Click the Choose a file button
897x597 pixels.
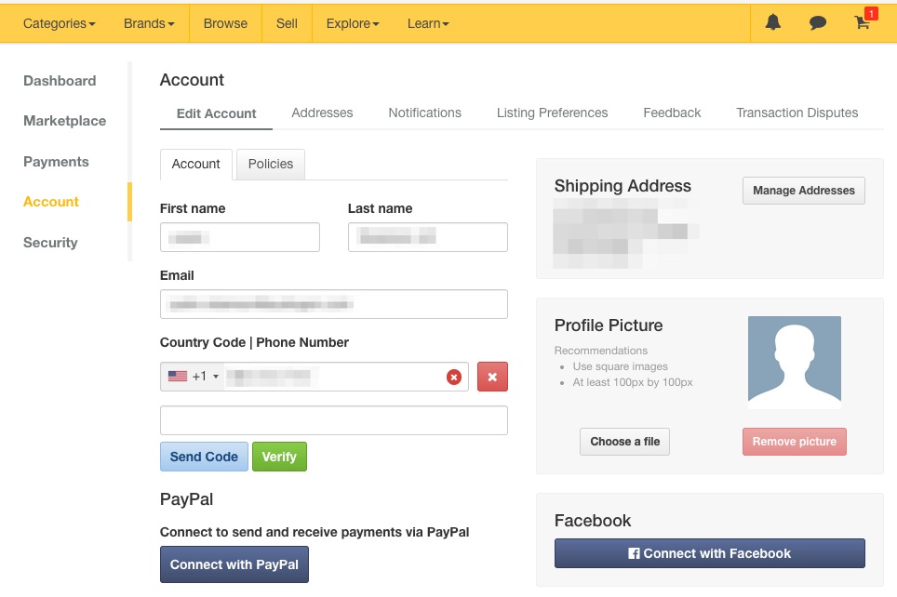click(624, 442)
